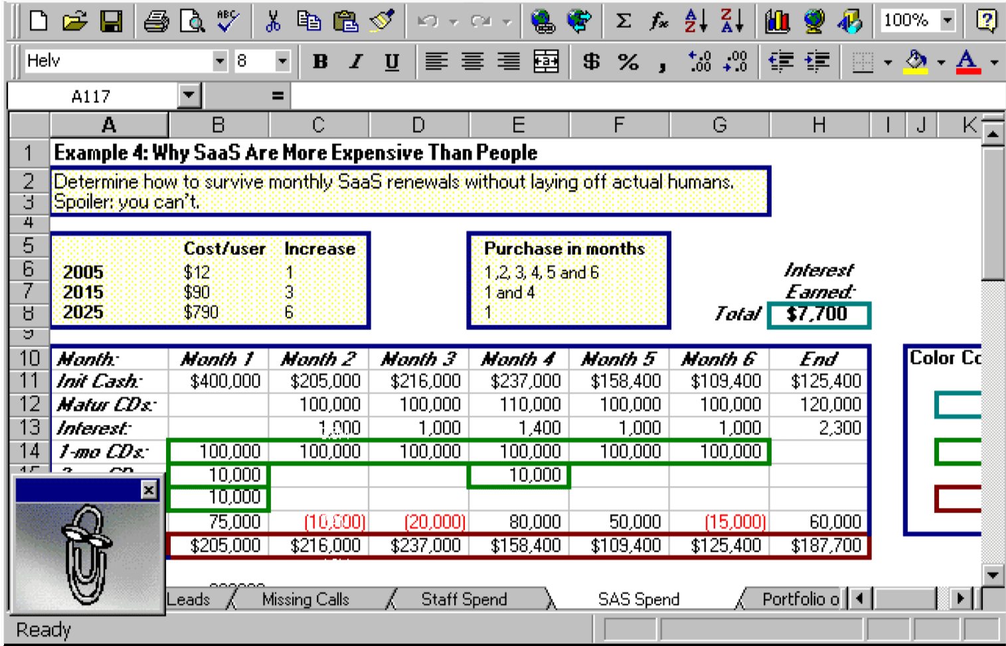Image resolution: width=1006 pixels, height=646 pixels.
Task: Save the workbook with the floppy disk icon
Action: click(111, 21)
